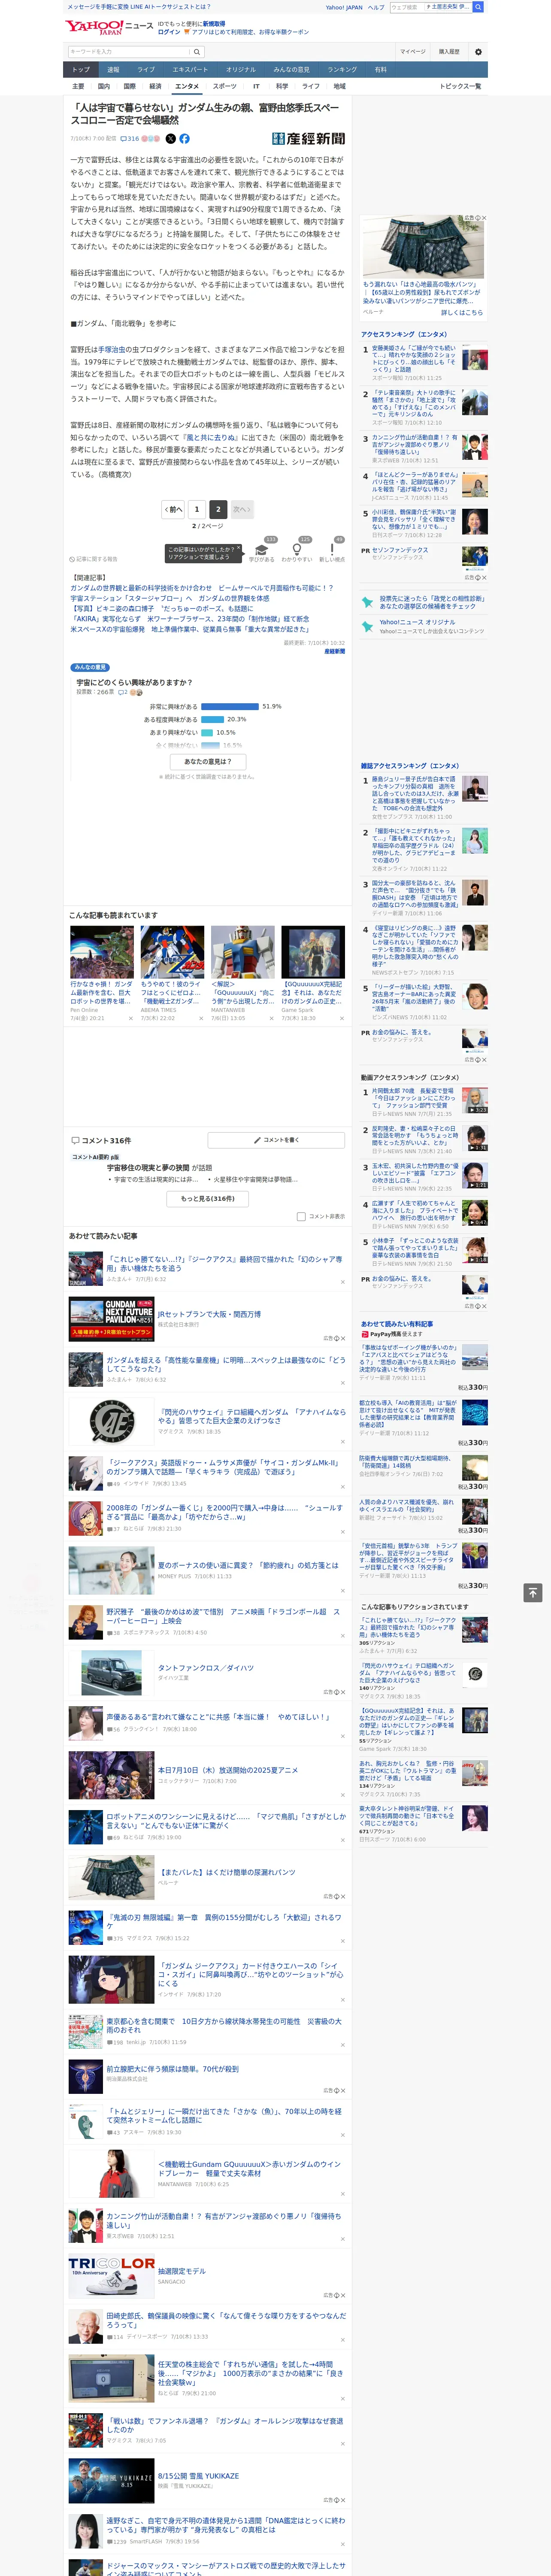Open related link 宇宙ステーション「スタージャブロー」へ
The image size is (551, 2576).
coord(170,598)
